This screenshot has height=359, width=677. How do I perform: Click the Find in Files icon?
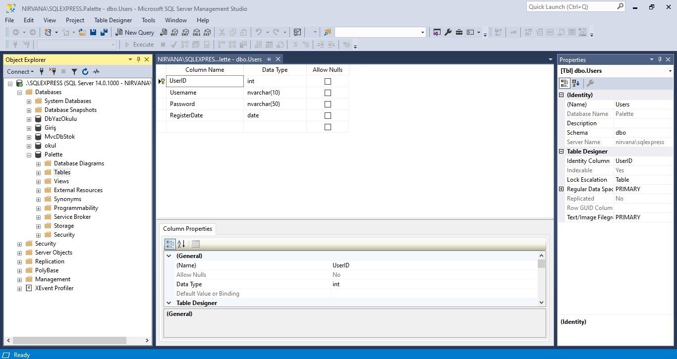[327, 32]
